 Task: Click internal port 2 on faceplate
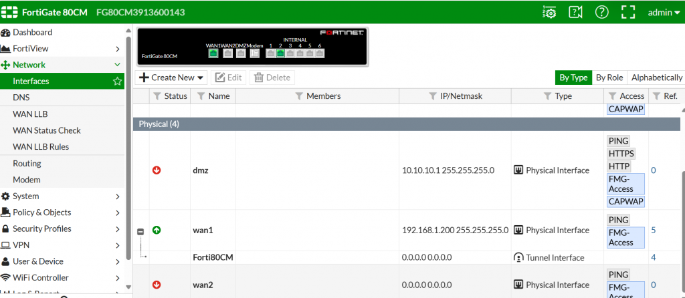tap(280, 53)
